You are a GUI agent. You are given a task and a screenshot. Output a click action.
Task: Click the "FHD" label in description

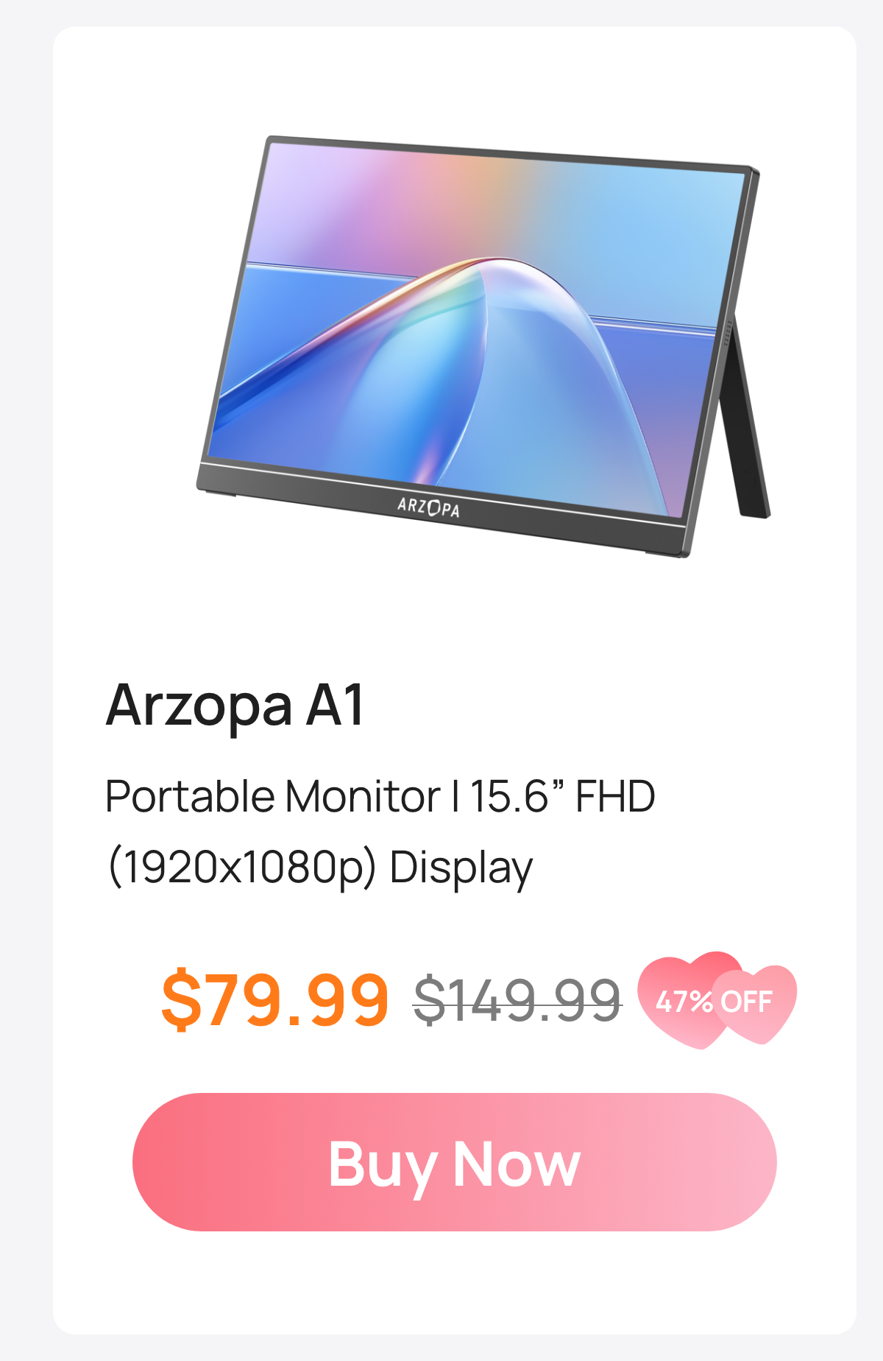pyautogui.click(x=615, y=796)
